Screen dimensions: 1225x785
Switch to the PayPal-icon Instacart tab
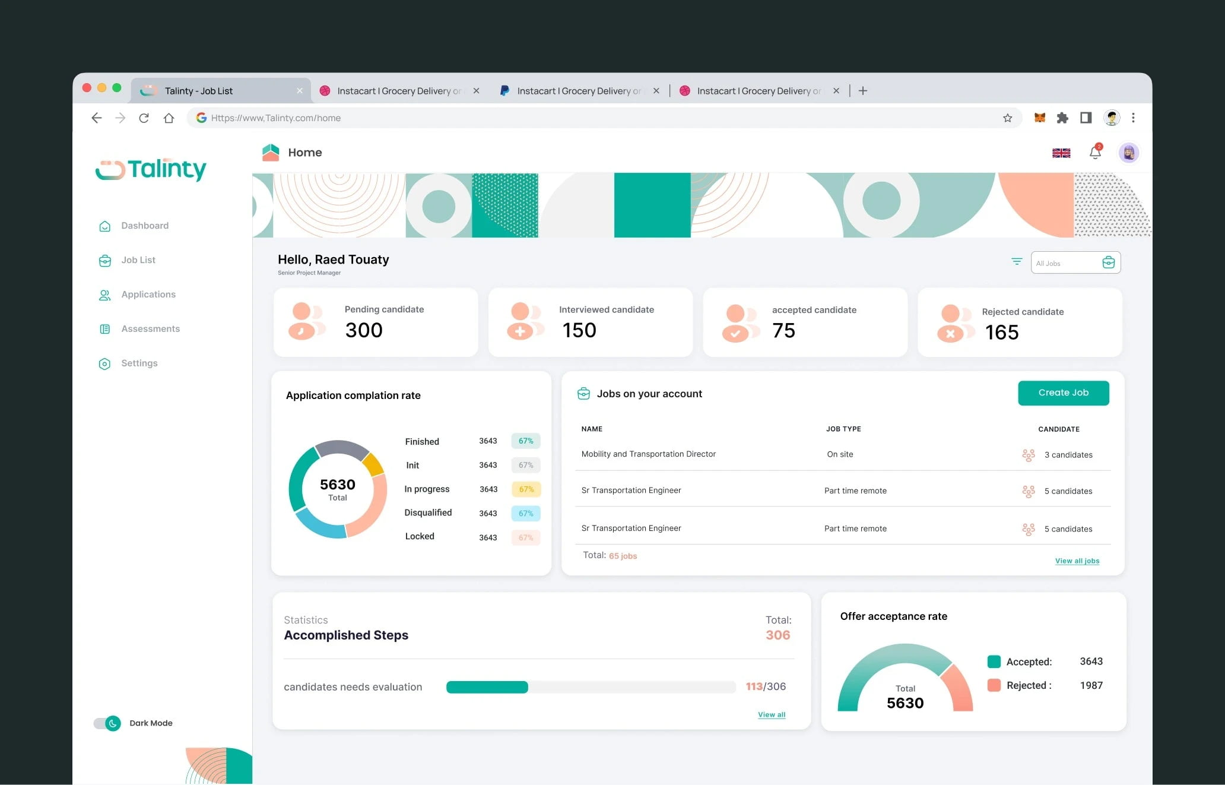(x=579, y=90)
